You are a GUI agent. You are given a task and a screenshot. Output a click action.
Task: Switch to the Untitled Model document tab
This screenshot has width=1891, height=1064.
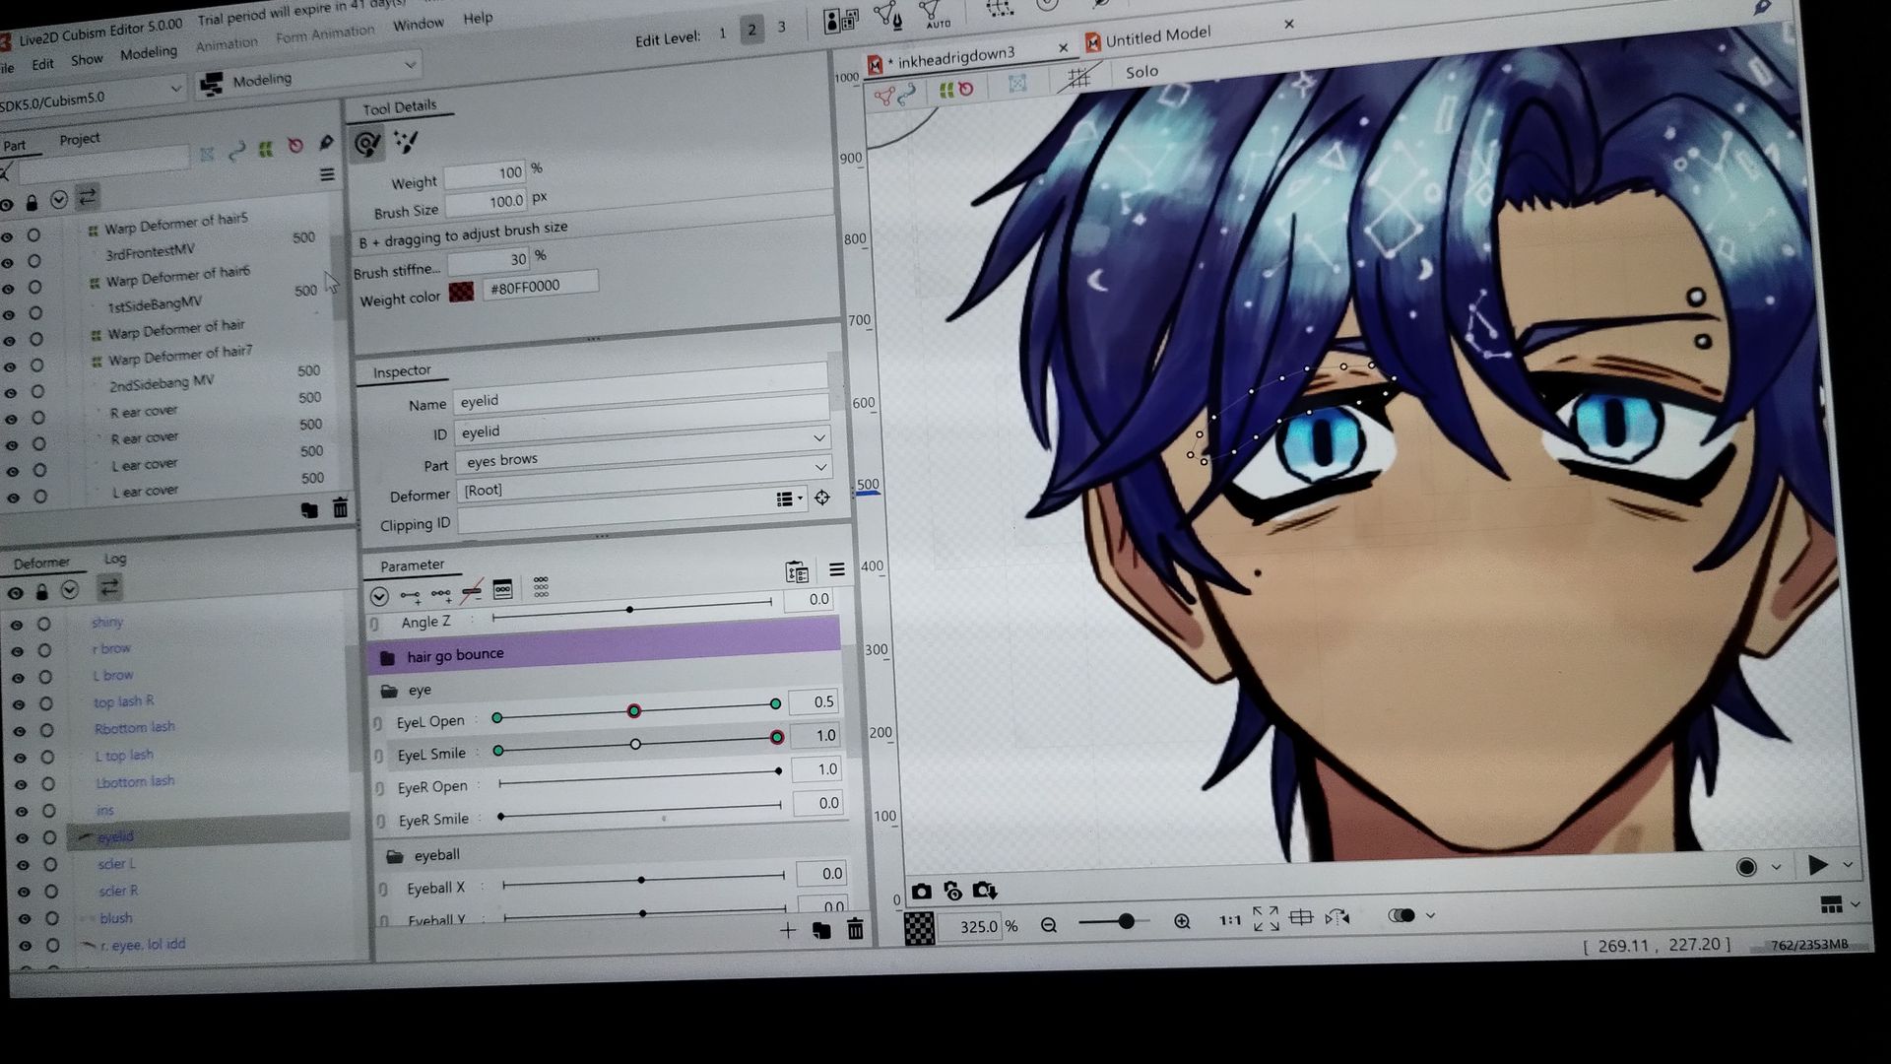pyautogui.click(x=1158, y=37)
